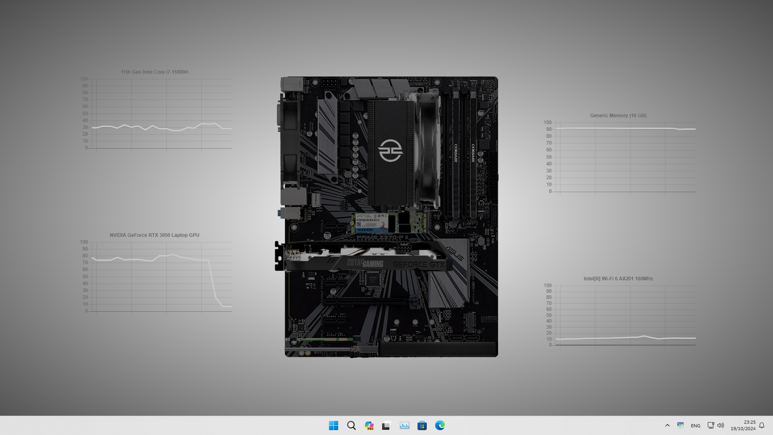Viewport: 773px width, 435px height.
Task: Launch Microsoft Edge from taskbar
Action: click(x=440, y=425)
